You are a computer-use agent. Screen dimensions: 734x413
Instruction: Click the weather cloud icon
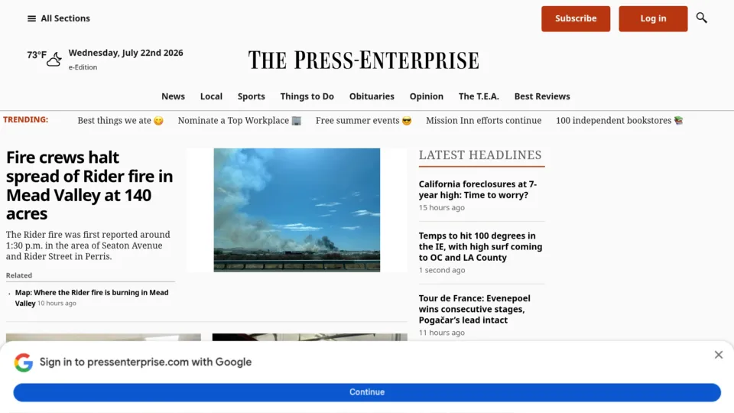(54, 59)
